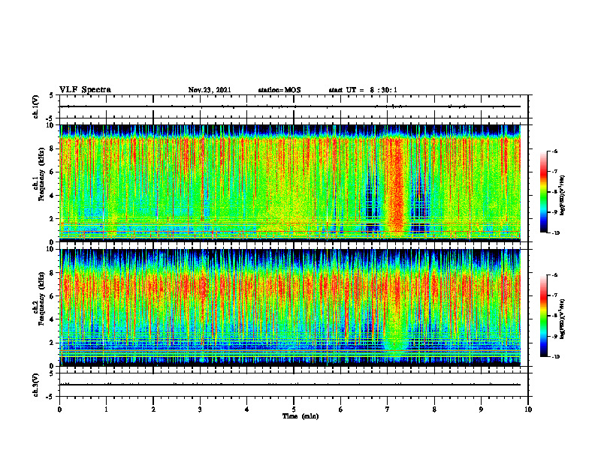This screenshot has height=459, width=595.
Task: Click the red broadband burst in ch.1 spectrogram
Action: pos(397,185)
